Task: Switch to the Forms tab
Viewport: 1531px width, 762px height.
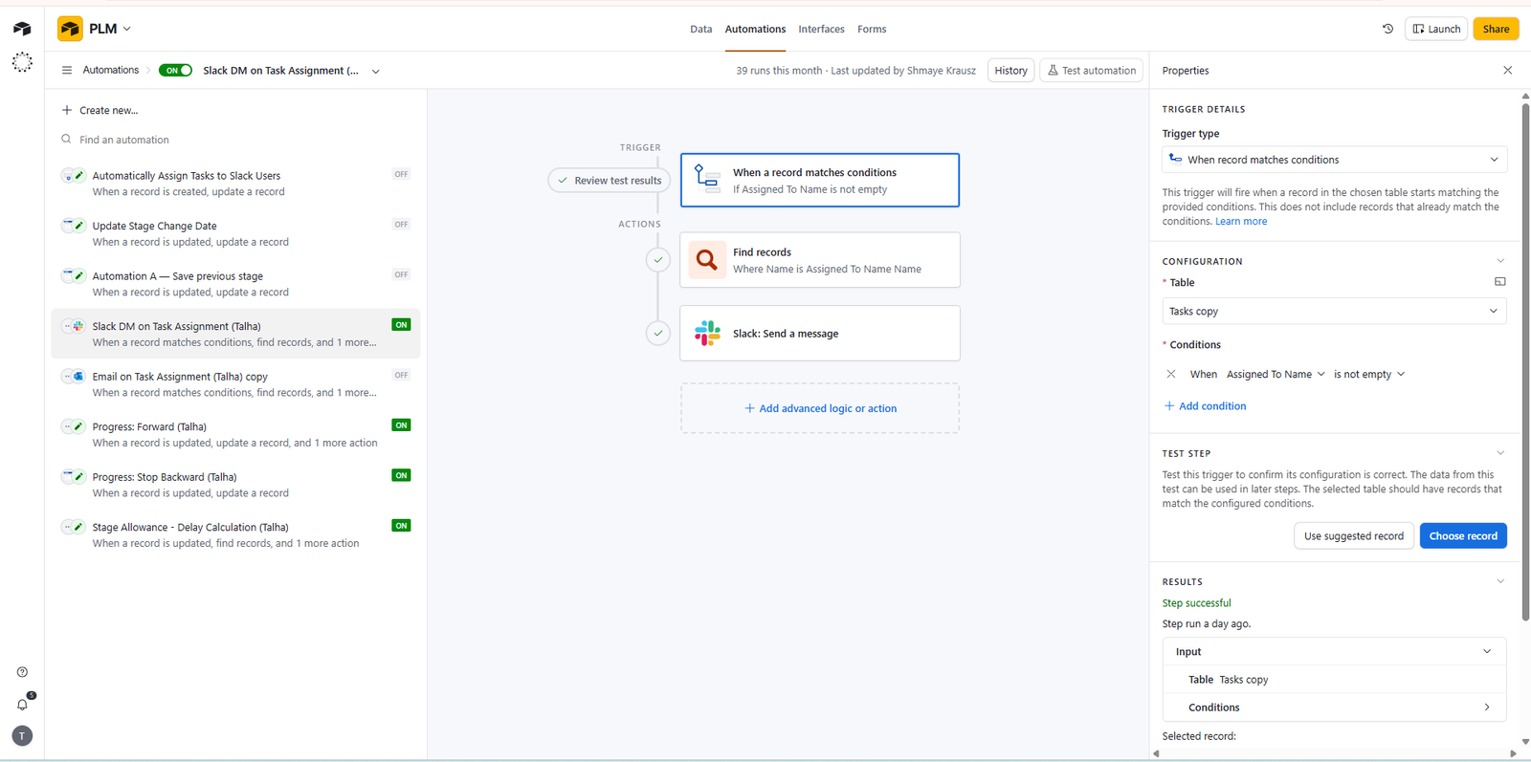Action: 872,29
